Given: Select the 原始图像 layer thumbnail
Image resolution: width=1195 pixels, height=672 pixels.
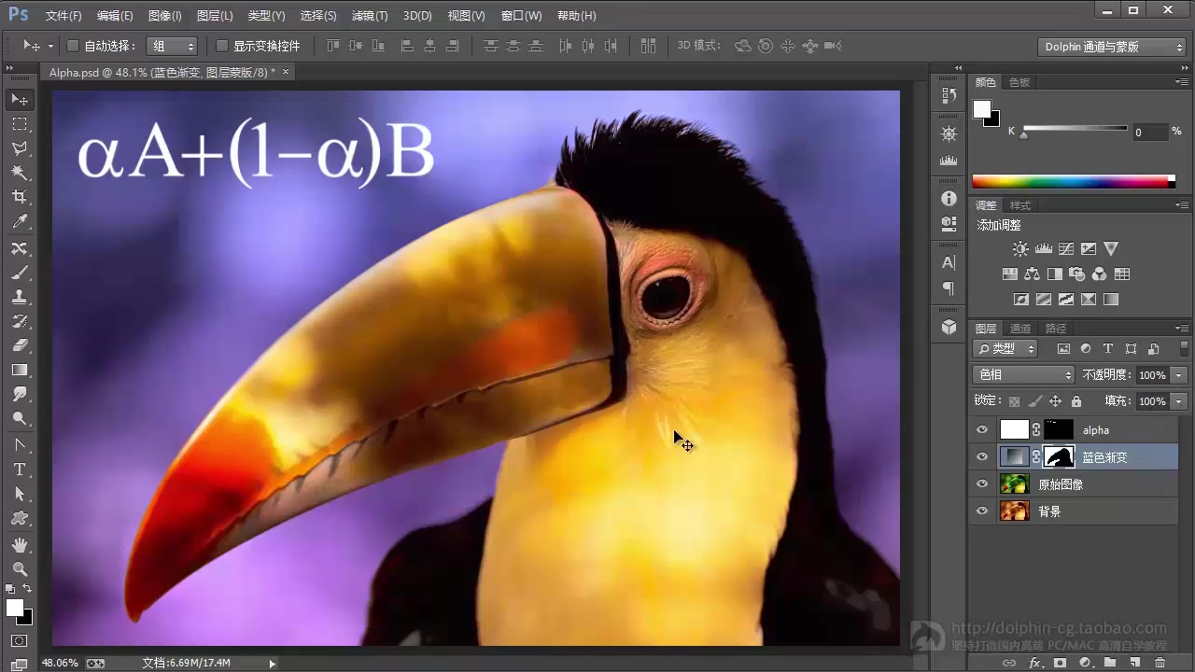Looking at the screenshot, I should (x=1015, y=484).
